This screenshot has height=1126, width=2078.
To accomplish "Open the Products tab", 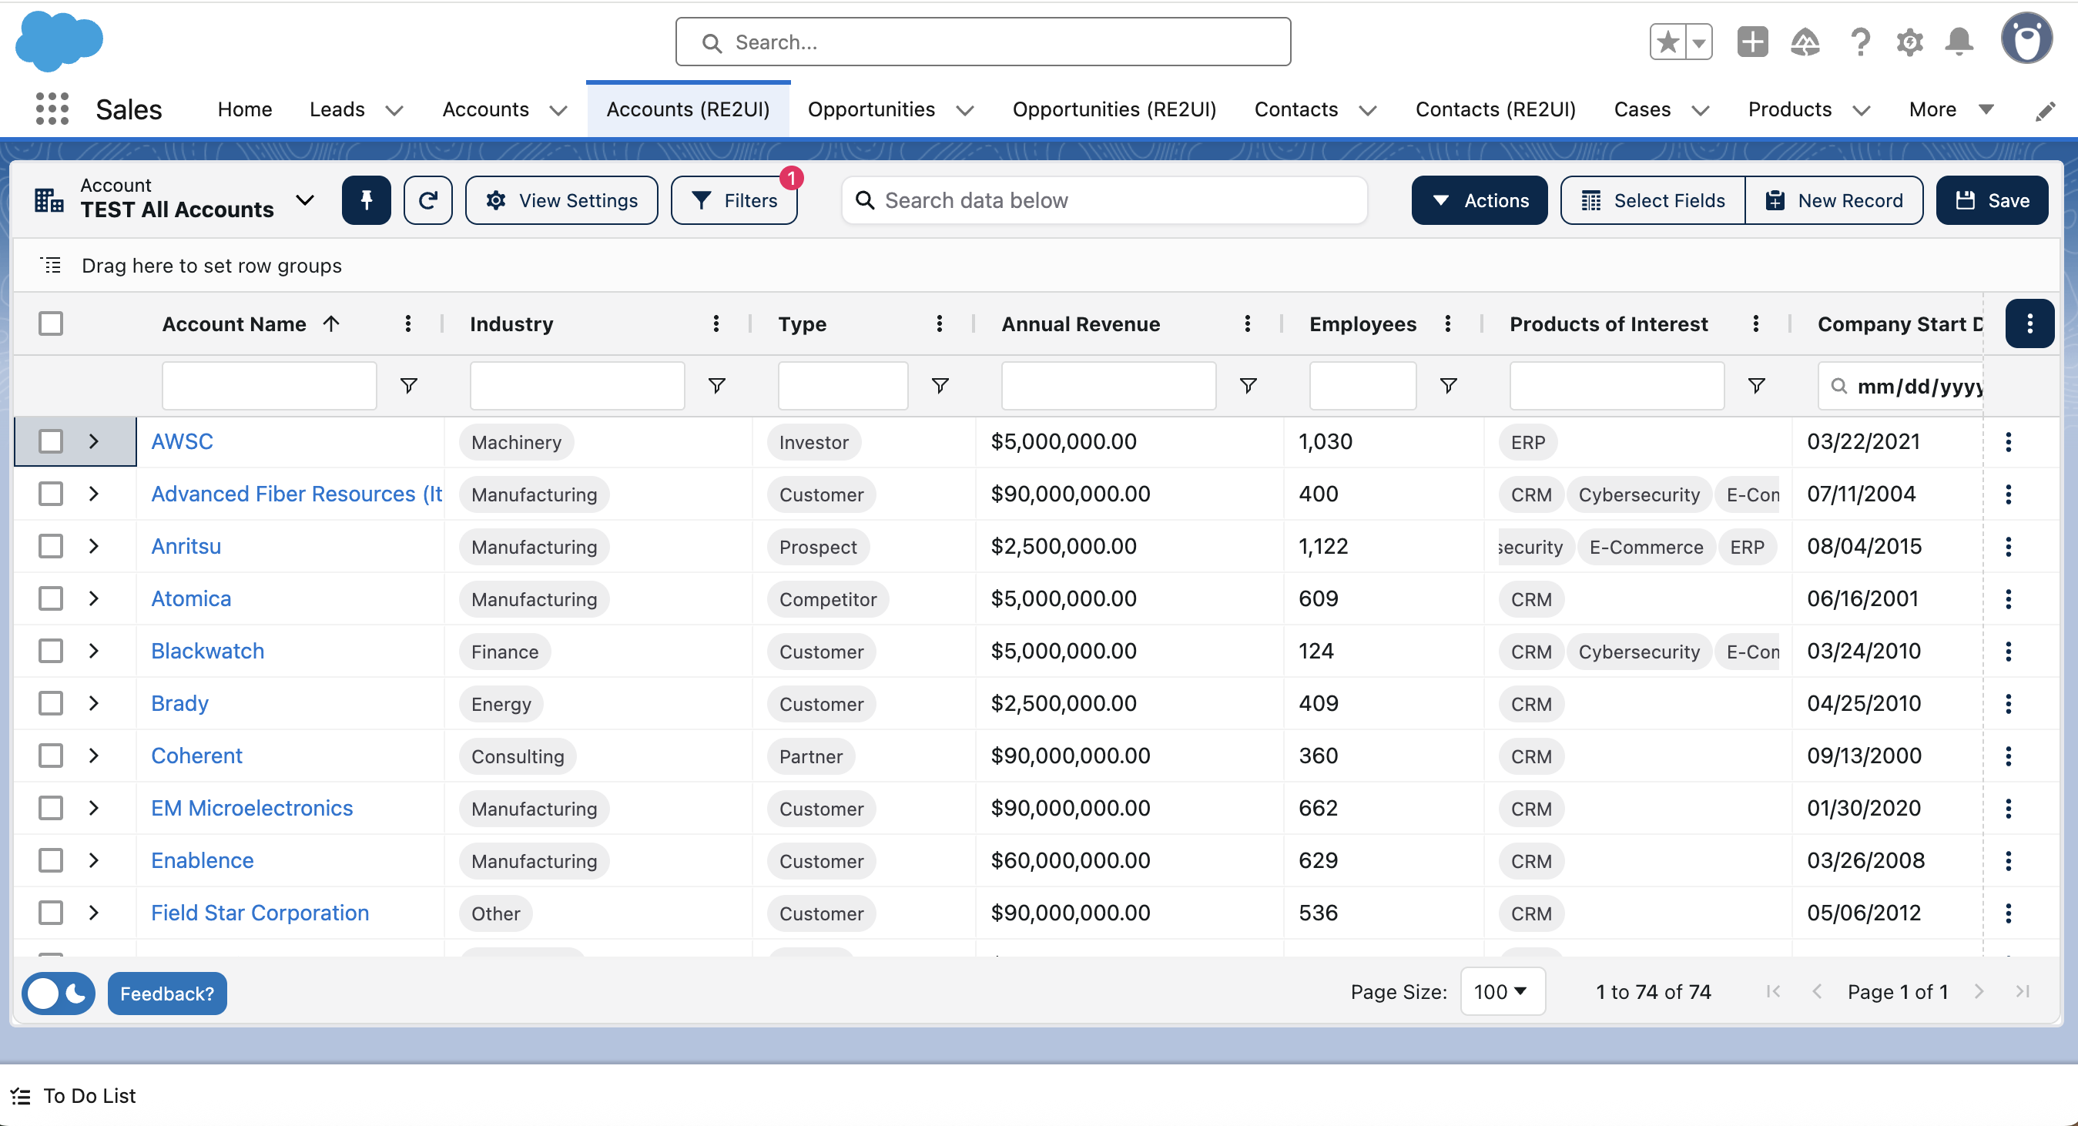I will click(1789, 109).
